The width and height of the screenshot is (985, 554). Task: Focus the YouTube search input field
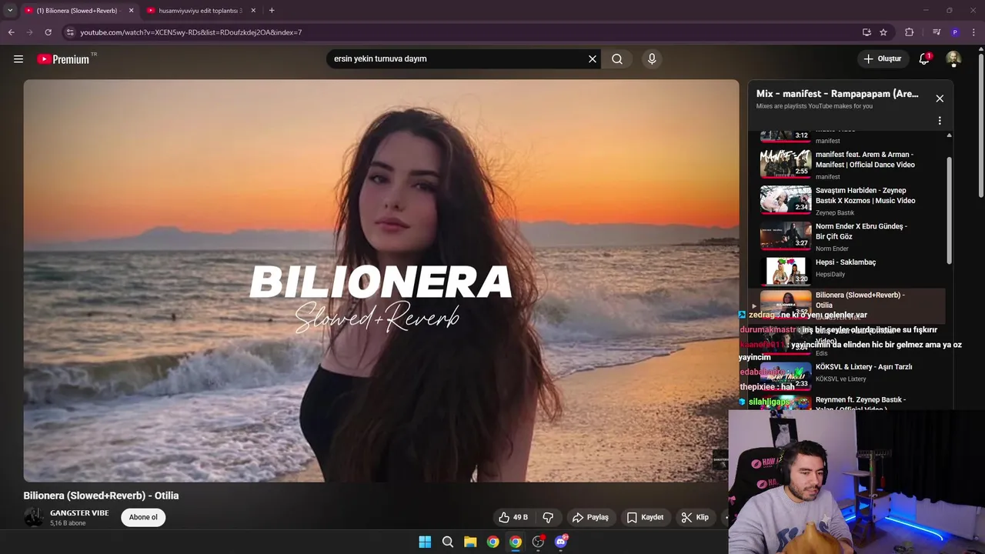click(458, 58)
